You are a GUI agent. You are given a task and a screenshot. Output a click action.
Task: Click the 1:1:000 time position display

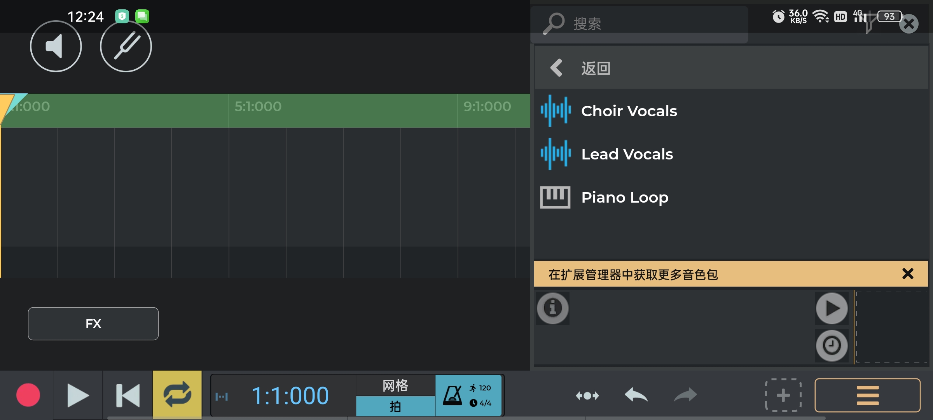pyautogui.click(x=290, y=395)
